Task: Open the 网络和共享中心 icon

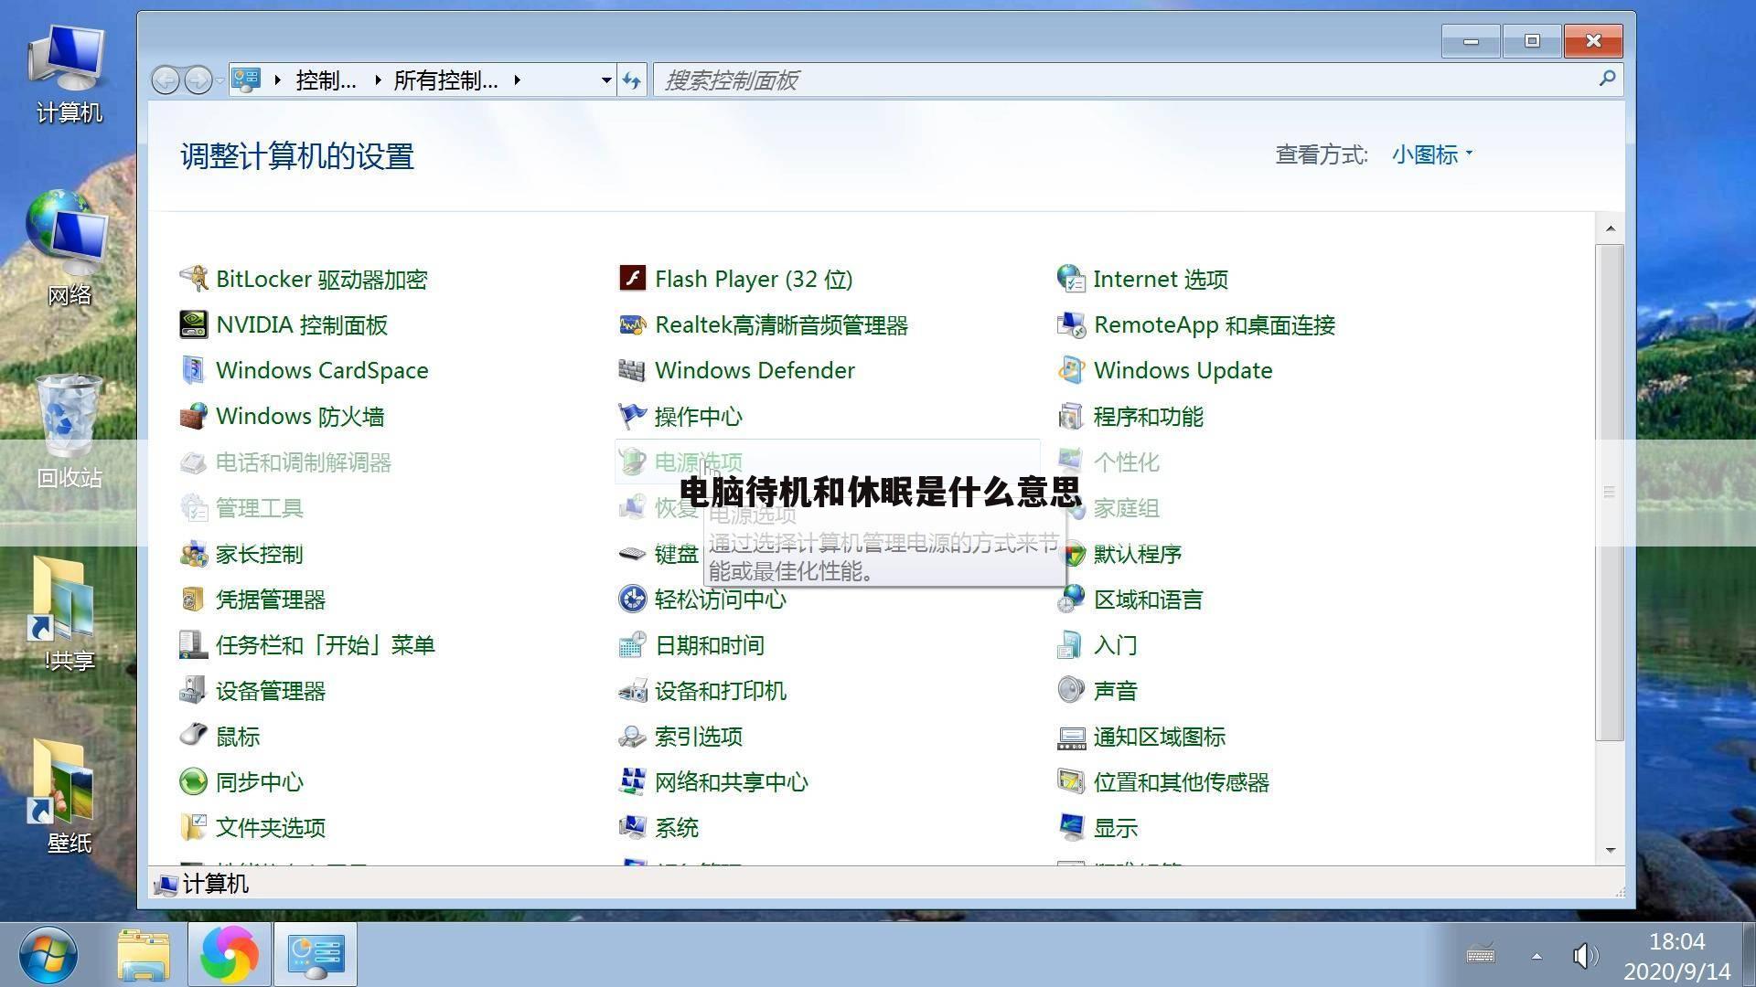Action: click(x=632, y=781)
